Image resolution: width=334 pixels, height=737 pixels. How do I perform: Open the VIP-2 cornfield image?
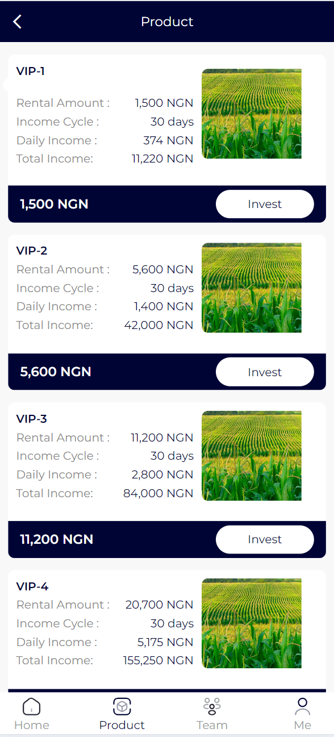(252, 288)
